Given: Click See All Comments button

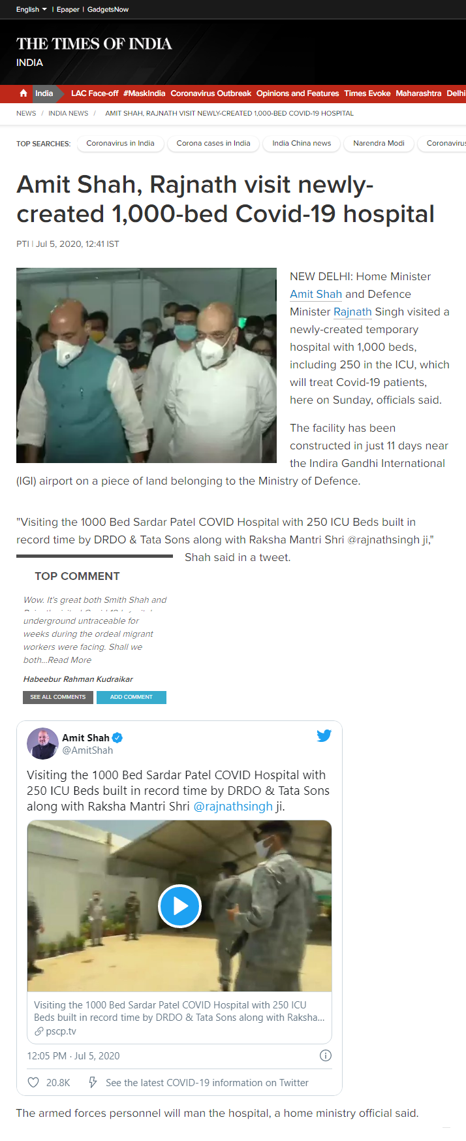Looking at the screenshot, I should (x=58, y=697).
